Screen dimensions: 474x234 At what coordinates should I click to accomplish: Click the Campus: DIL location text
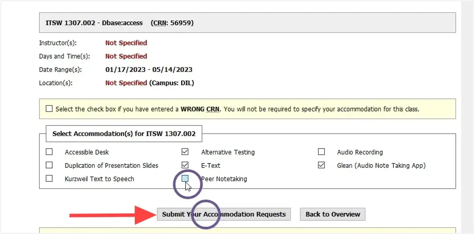click(x=171, y=83)
